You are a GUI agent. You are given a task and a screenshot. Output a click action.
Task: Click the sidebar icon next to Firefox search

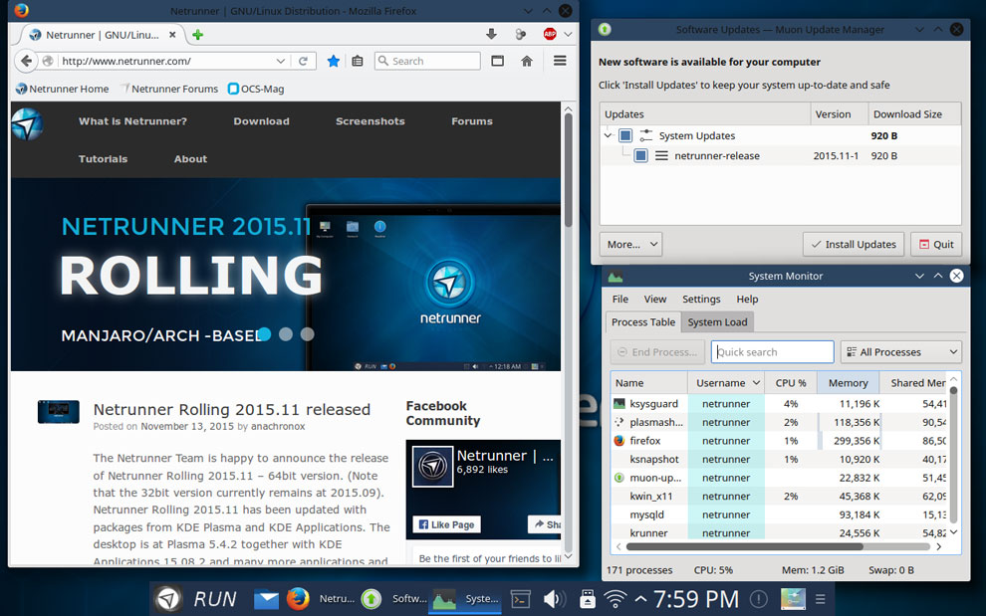497,61
